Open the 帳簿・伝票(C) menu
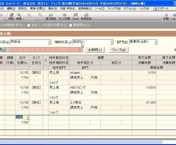Image resolution: width=176 pixels, height=145 pixels. coord(37,8)
